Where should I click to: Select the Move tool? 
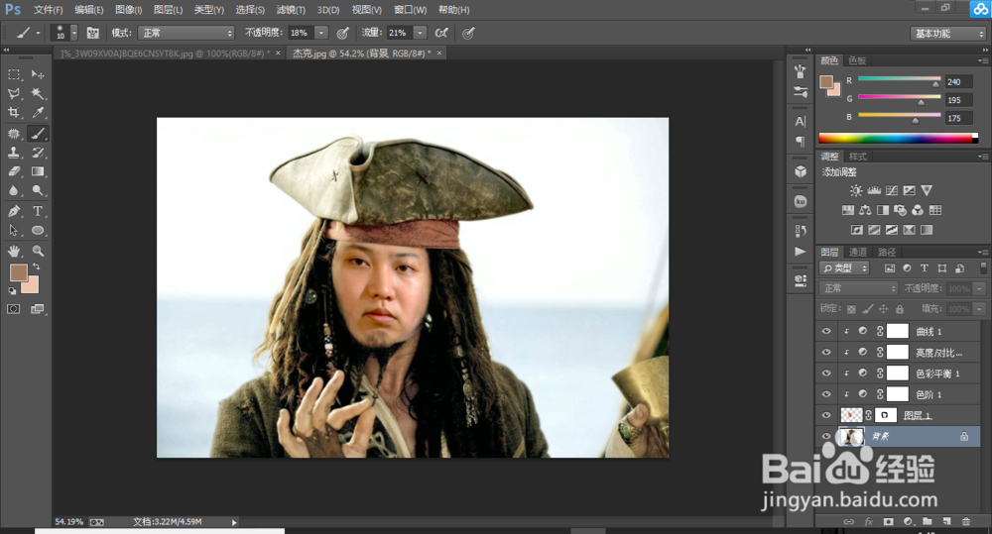point(38,74)
